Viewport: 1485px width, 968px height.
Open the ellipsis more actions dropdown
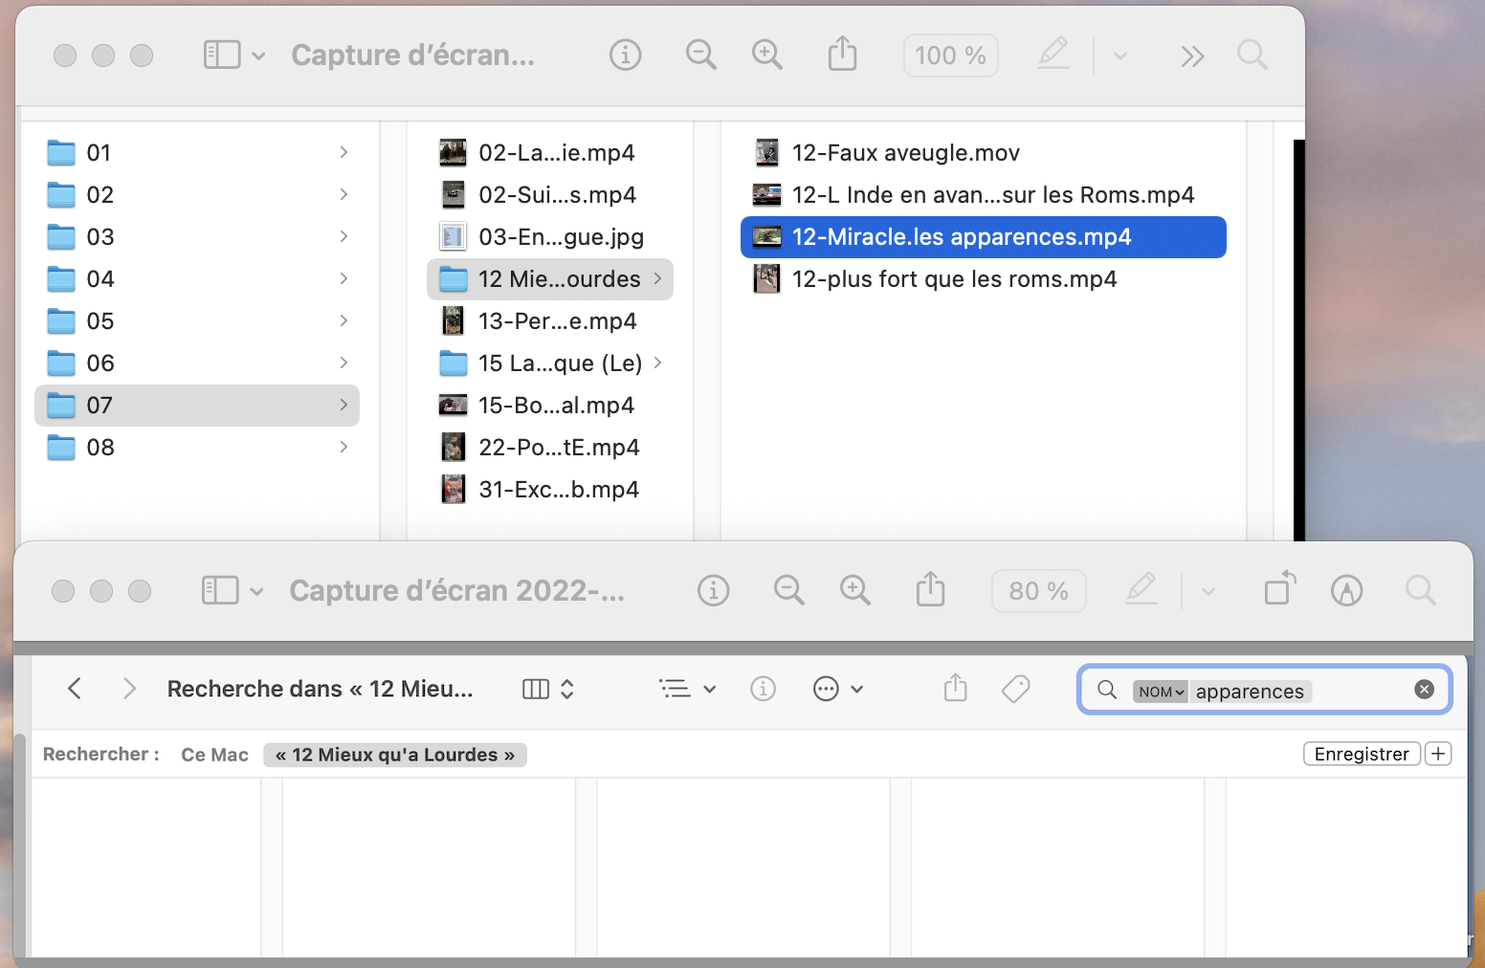837,689
